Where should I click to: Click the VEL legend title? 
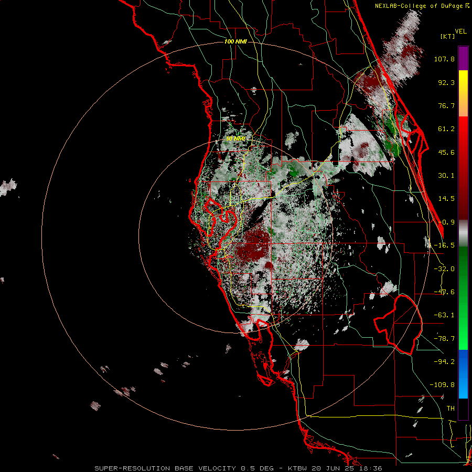click(x=460, y=31)
